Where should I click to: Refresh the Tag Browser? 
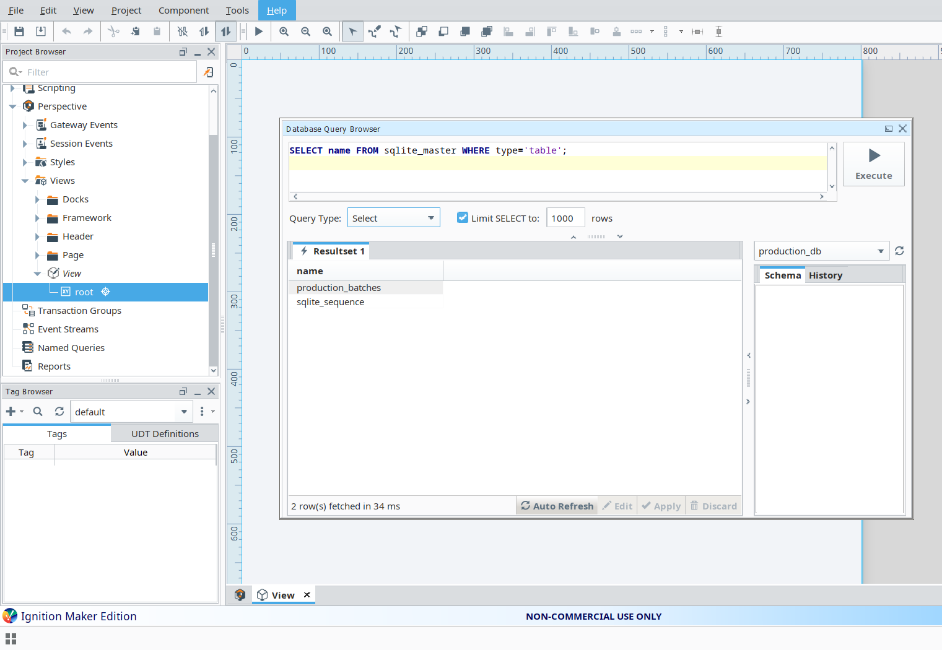click(x=59, y=412)
